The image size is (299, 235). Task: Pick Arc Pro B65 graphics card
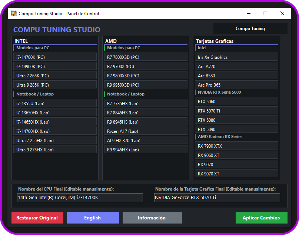(x=236, y=84)
